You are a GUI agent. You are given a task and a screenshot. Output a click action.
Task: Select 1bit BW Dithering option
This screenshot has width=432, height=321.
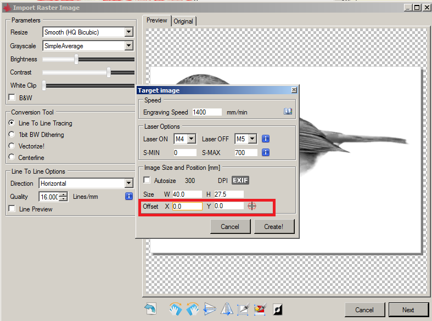[x=12, y=134]
